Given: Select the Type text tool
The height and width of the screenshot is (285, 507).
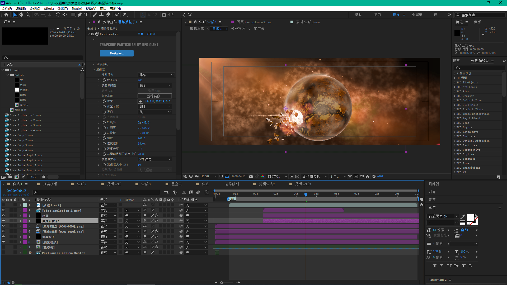Looking at the screenshot, I should tap(86, 15).
